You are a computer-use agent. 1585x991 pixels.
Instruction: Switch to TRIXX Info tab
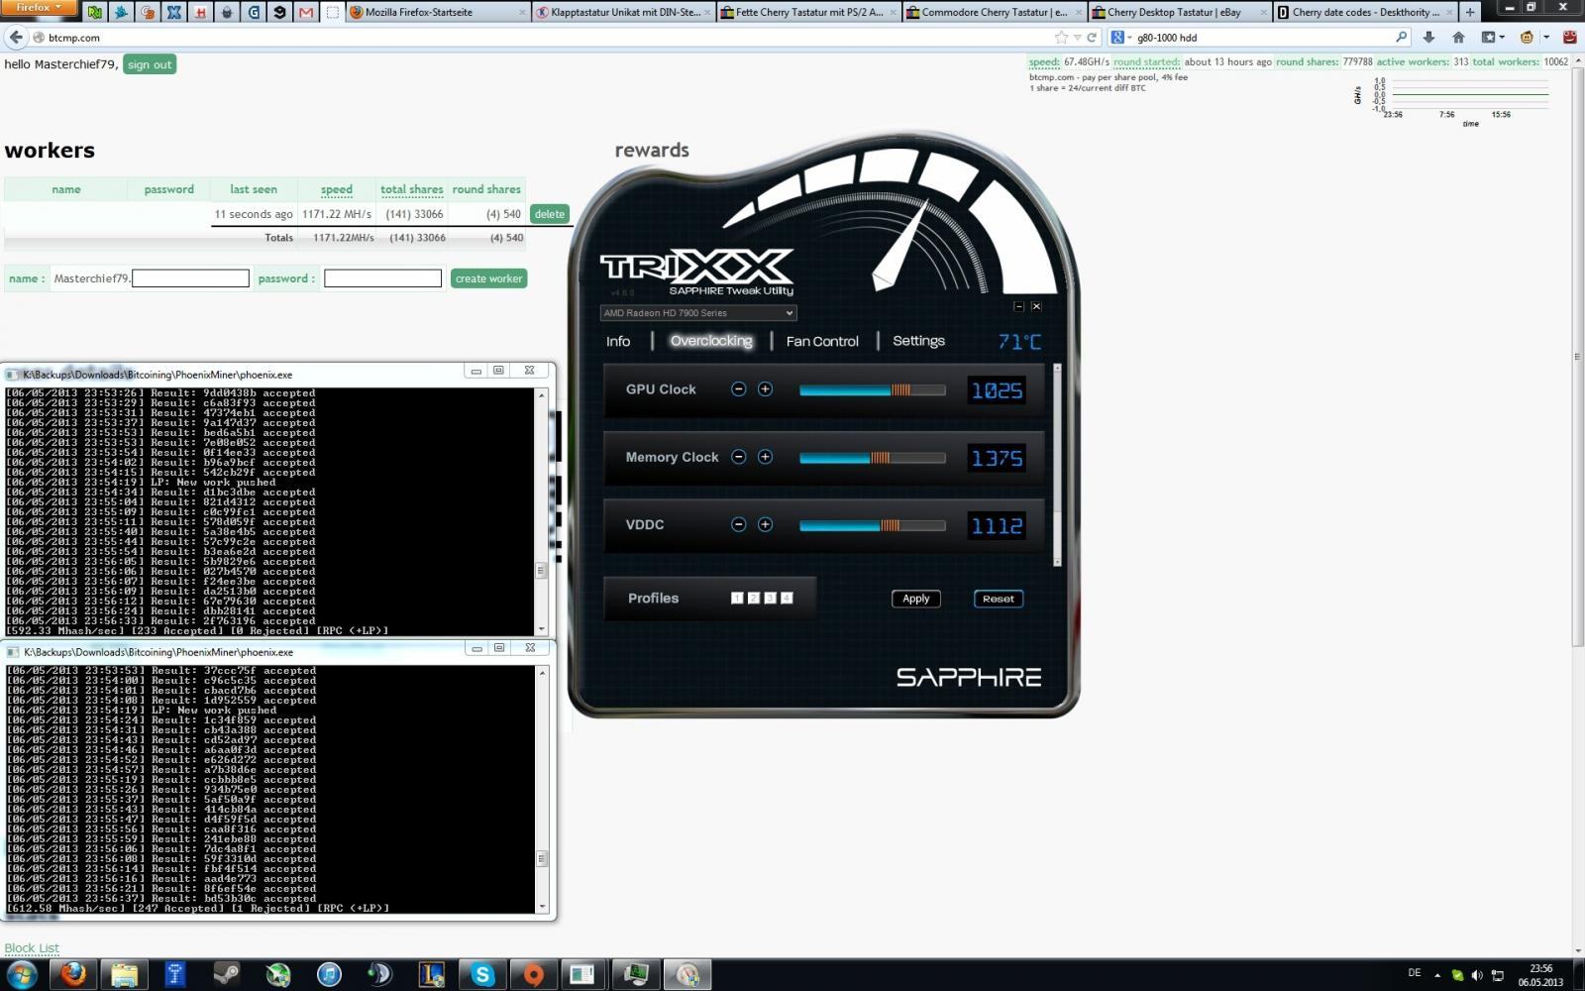point(618,341)
